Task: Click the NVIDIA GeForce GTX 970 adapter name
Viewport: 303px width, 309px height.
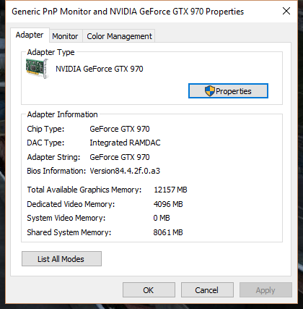Action: coord(100,69)
